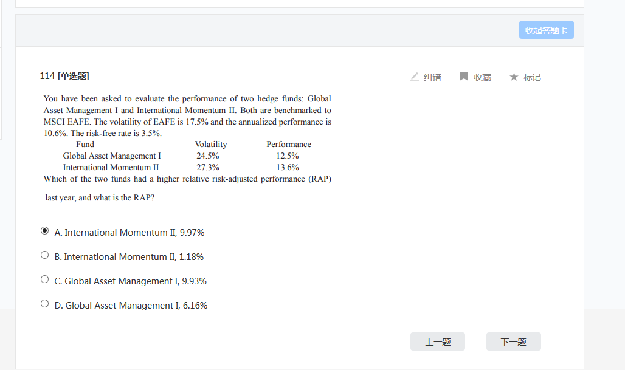Click the star icon beside 标记
The image size is (625, 370).
click(514, 77)
